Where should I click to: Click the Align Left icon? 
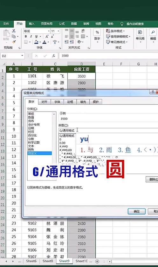[66, 37]
